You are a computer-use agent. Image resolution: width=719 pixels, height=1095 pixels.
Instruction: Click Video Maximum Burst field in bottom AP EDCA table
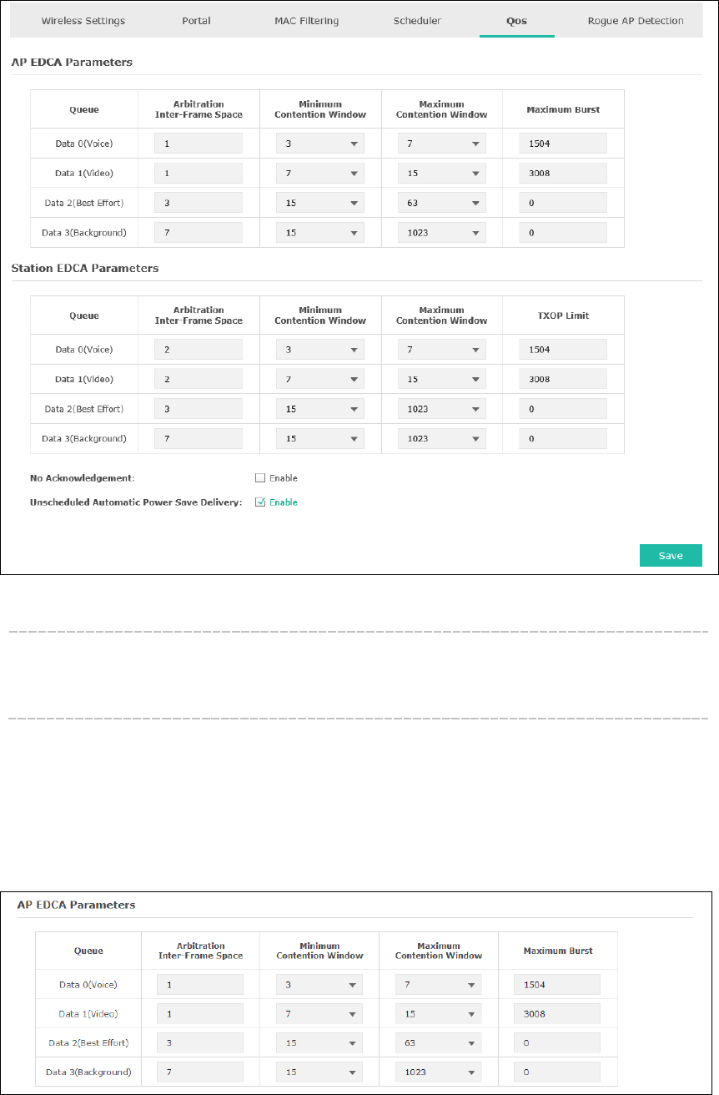click(x=557, y=1014)
